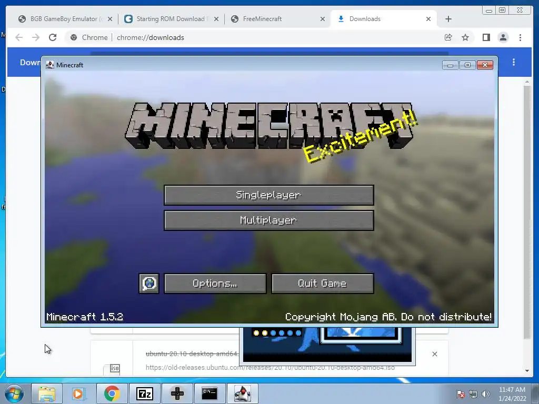This screenshot has width=539, height=404.
Task: Click the ISO file icon in downloads
Action: point(112,369)
